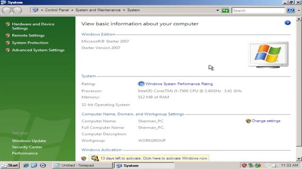Click the green Refresh button
This screenshot has height=169, width=302.
[226, 10]
